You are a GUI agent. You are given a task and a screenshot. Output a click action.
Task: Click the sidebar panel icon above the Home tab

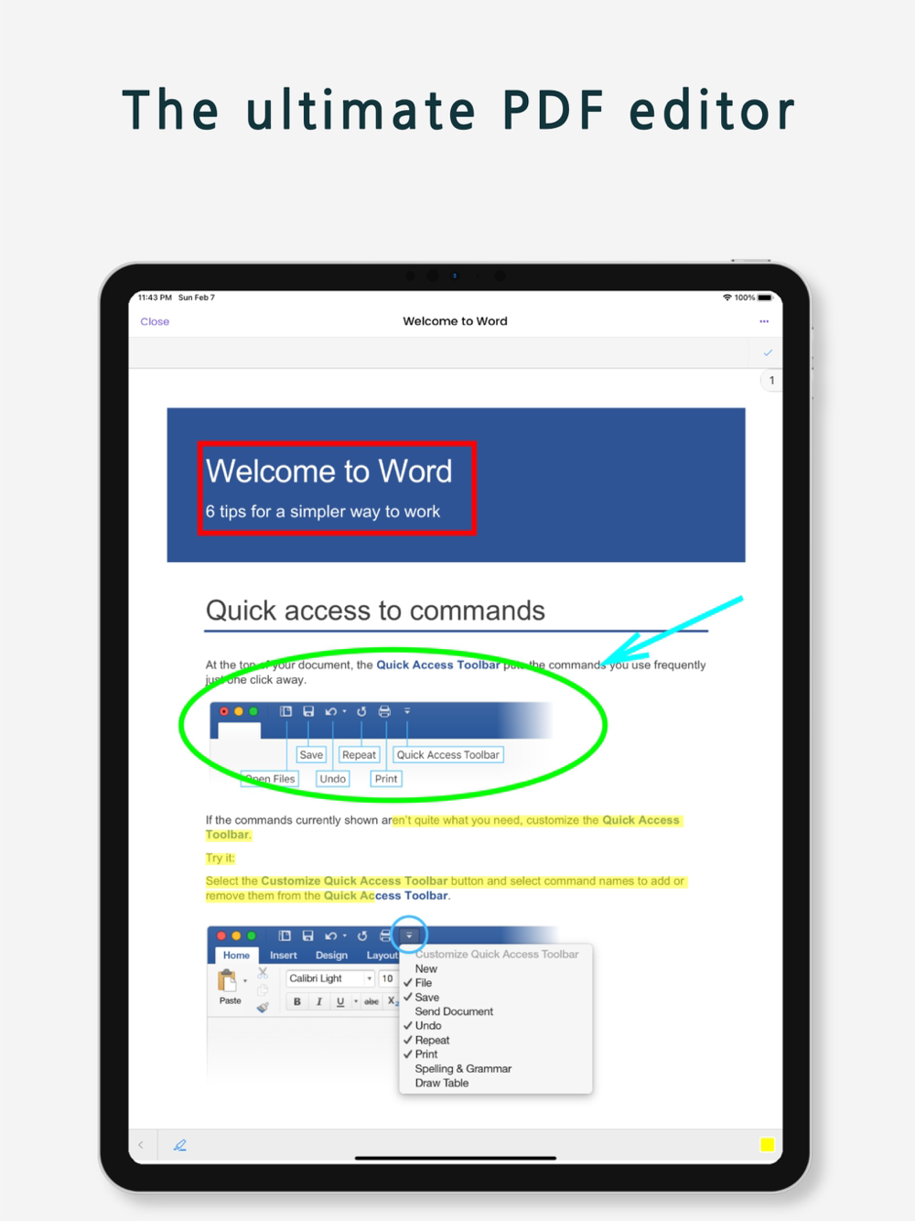285,935
